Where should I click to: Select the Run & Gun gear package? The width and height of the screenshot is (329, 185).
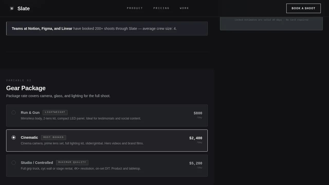tap(14, 113)
